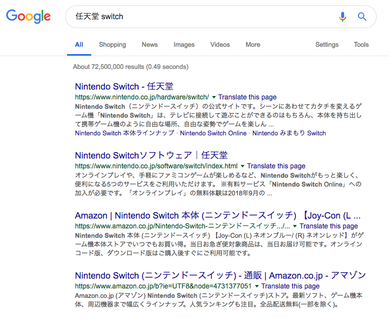Expand arrow next to software/switch/index.html URL

[243, 166]
